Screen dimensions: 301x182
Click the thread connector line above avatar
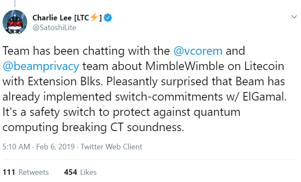pos(15,3)
